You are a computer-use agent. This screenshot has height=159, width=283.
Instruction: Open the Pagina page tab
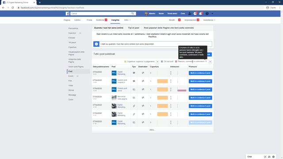67,20
